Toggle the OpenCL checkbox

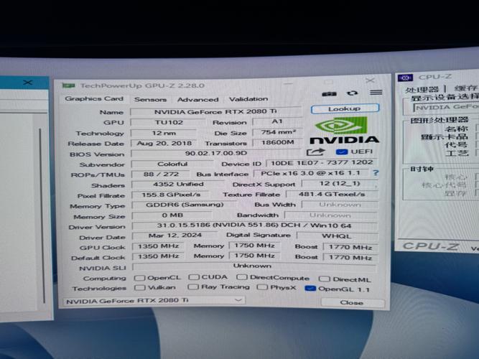click(x=139, y=278)
